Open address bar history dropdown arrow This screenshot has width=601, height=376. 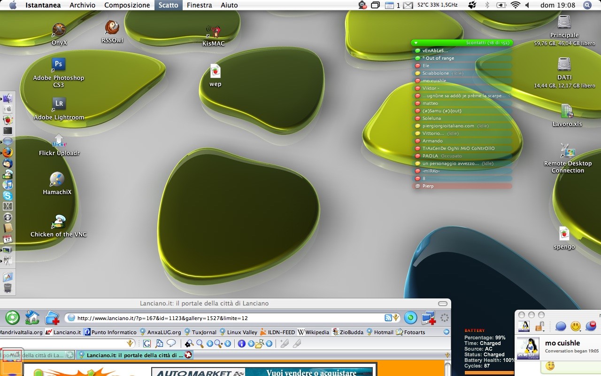coord(396,318)
